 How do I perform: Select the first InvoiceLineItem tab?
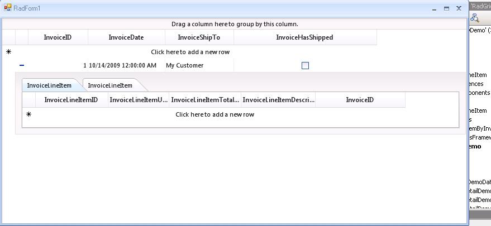click(49, 85)
